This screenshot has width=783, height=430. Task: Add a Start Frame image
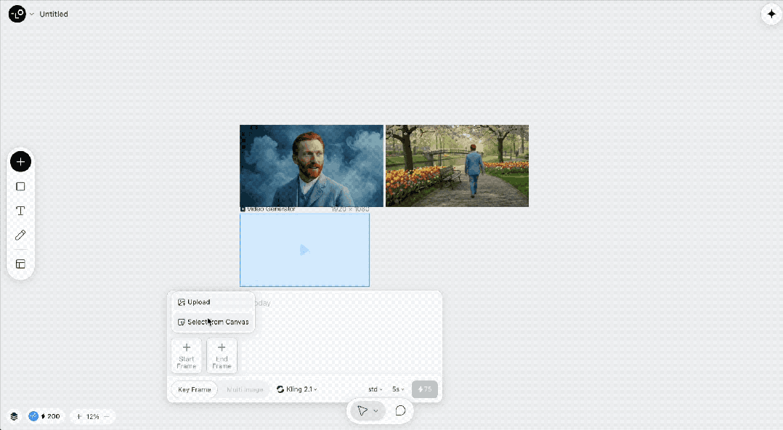coord(186,356)
